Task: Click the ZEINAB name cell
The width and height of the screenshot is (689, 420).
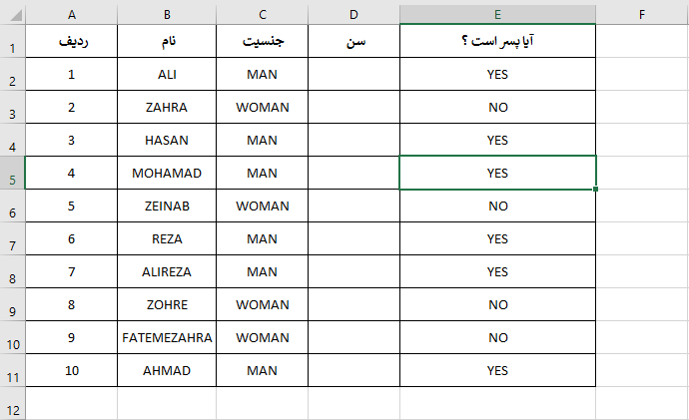Action: [x=167, y=206]
